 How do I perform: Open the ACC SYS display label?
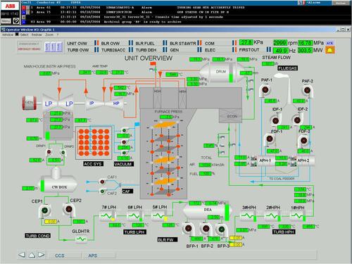coord(94,164)
